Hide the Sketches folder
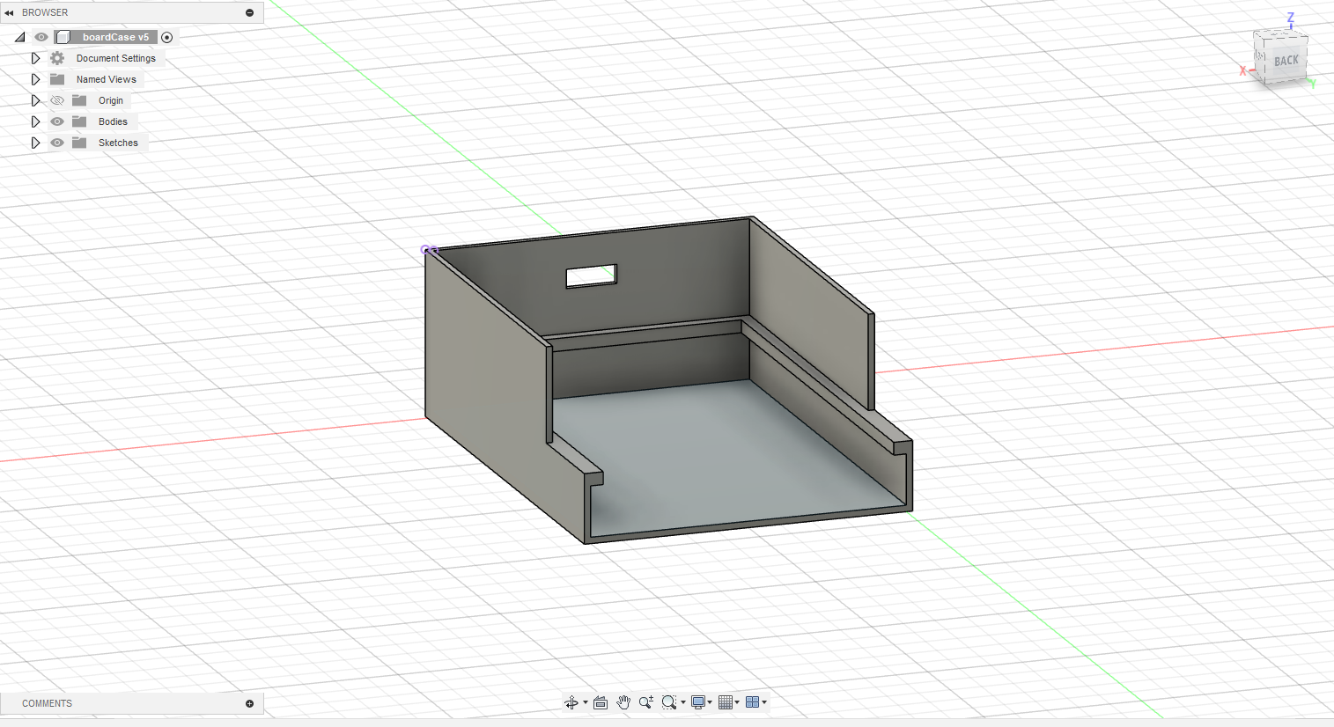1334x727 pixels. coord(57,143)
